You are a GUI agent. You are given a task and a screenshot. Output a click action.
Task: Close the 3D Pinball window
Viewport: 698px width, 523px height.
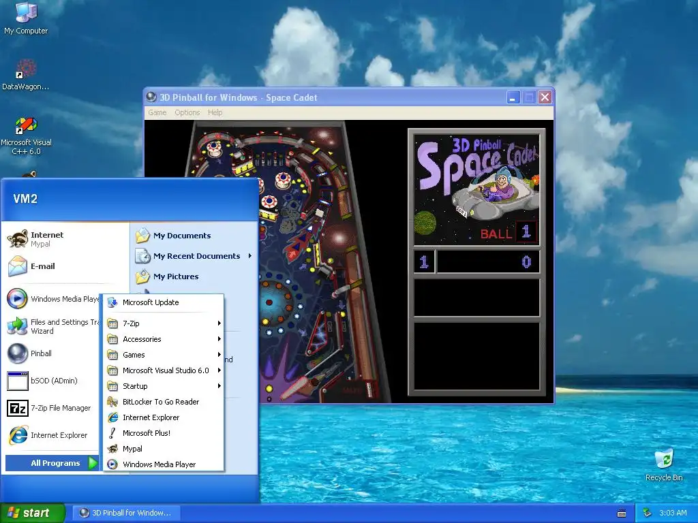pos(545,97)
